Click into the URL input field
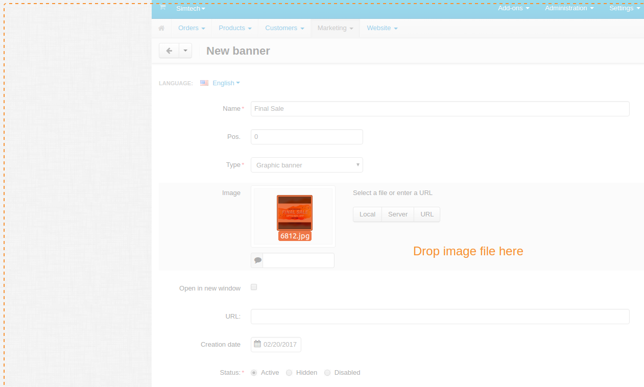Screen dimensions: 644x387 tap(440, 317)
